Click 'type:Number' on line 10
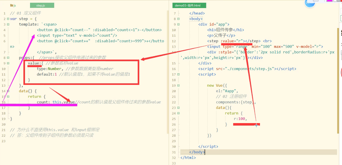Screen dimensions: 342x165 [x=50, y=69]
